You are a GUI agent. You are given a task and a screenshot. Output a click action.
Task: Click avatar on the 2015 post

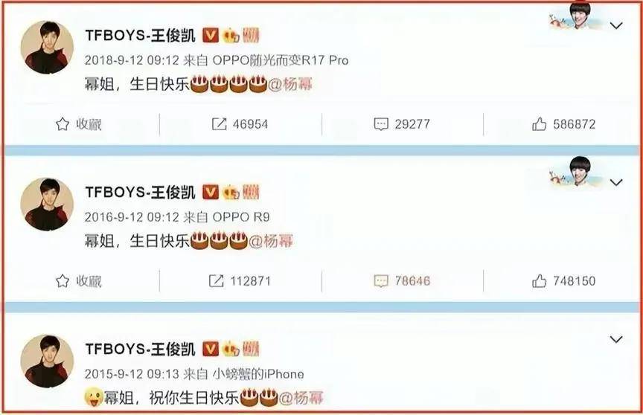pyautogui.click(x=47, y=361)
